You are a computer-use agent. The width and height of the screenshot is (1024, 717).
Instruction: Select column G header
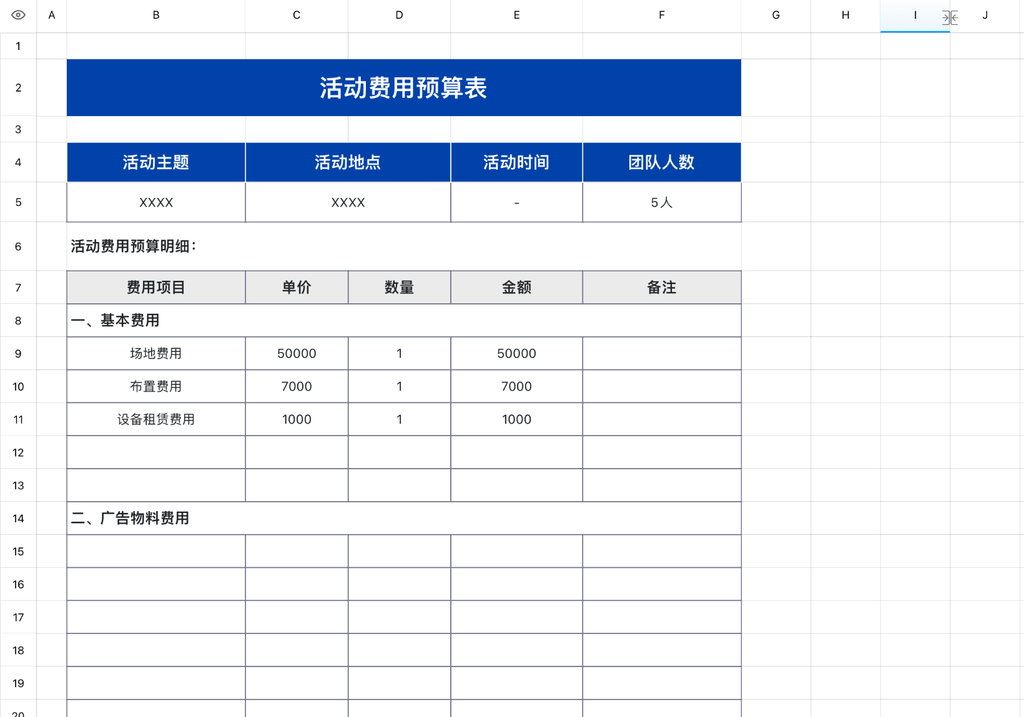pyautogui.click(x=776, y=15)
